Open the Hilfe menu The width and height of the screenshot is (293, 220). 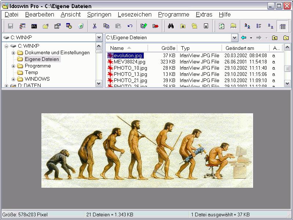coord(225,14)
